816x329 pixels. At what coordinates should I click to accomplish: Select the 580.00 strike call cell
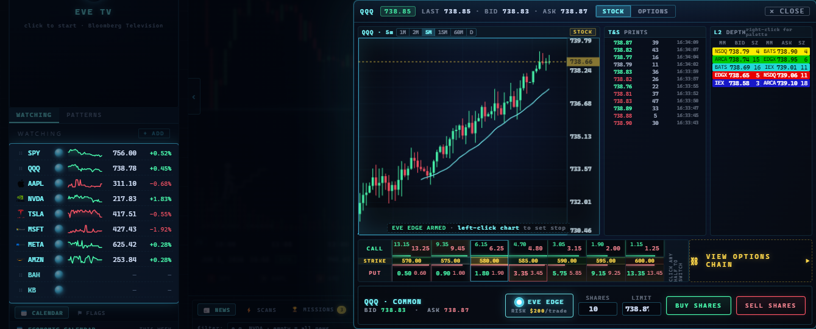coord(489,247)
